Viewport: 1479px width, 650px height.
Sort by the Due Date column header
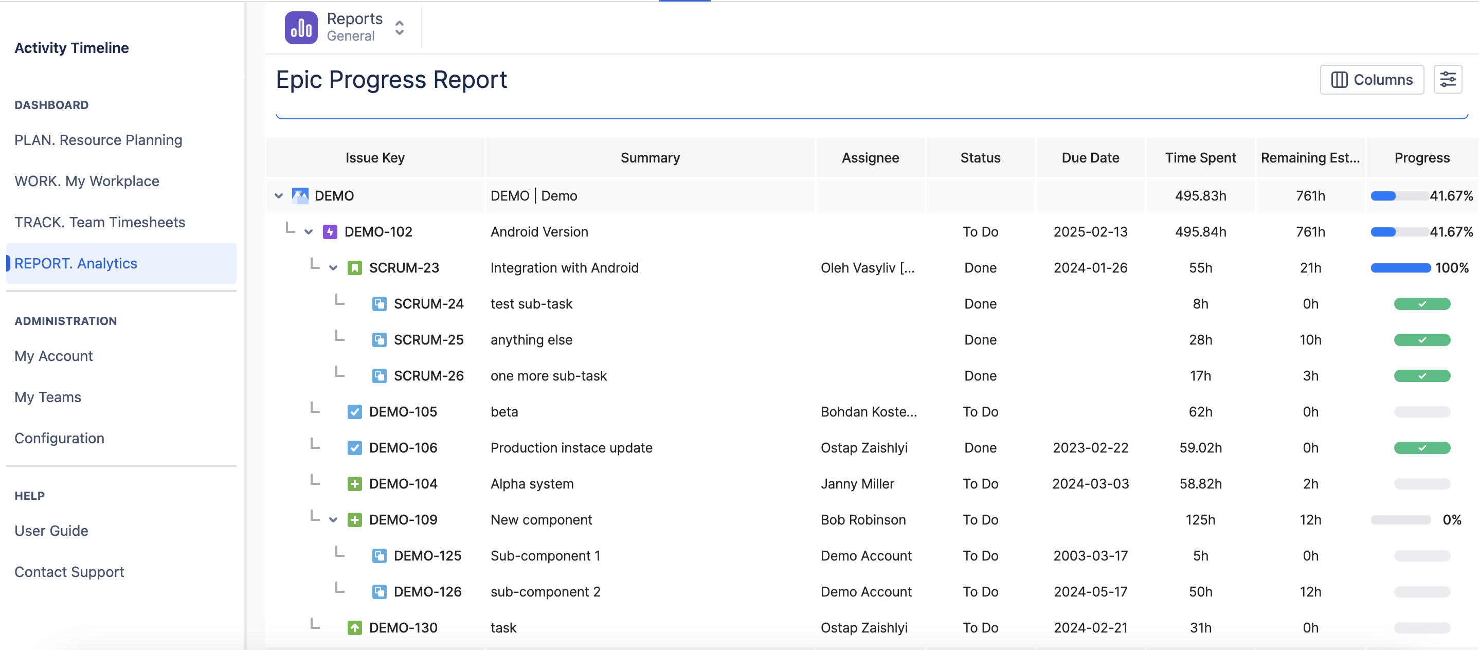coord(1090,157)
